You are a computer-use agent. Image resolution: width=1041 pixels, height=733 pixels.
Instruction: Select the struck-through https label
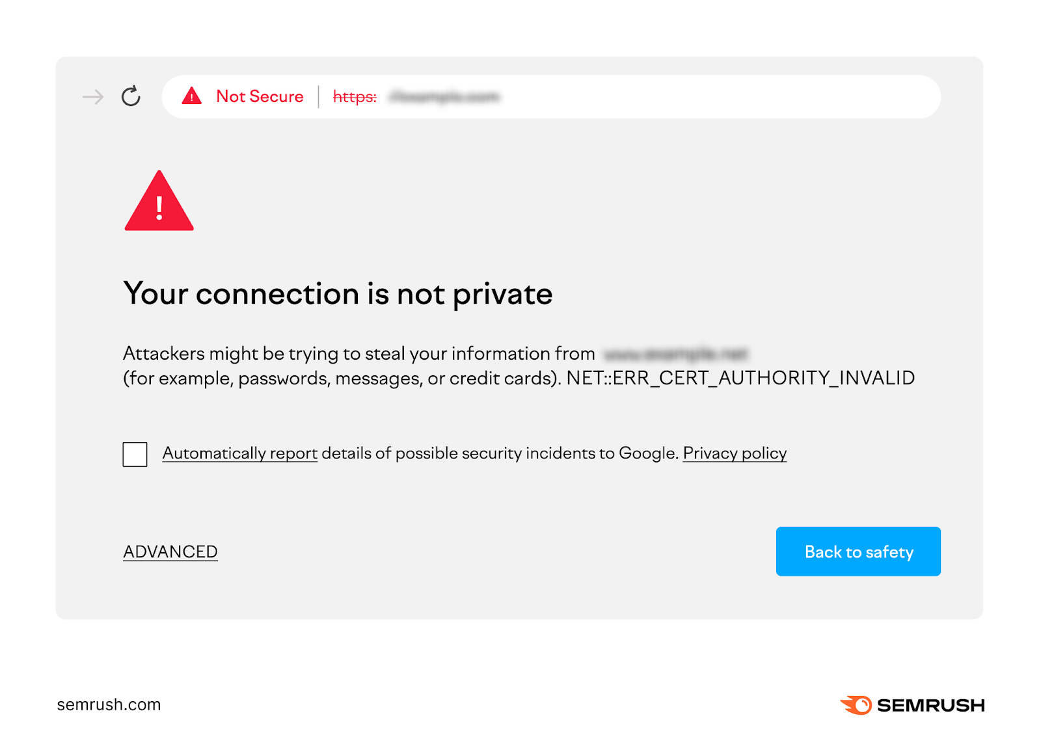354,96
